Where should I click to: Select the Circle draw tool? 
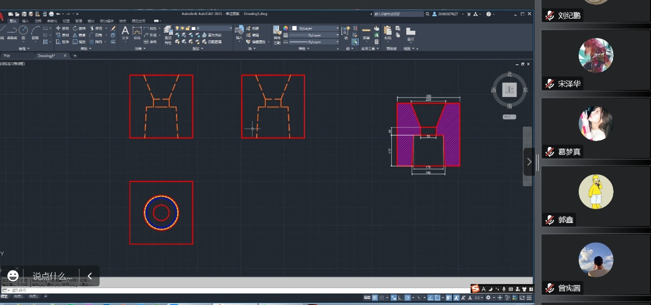[x=23, y=30]
